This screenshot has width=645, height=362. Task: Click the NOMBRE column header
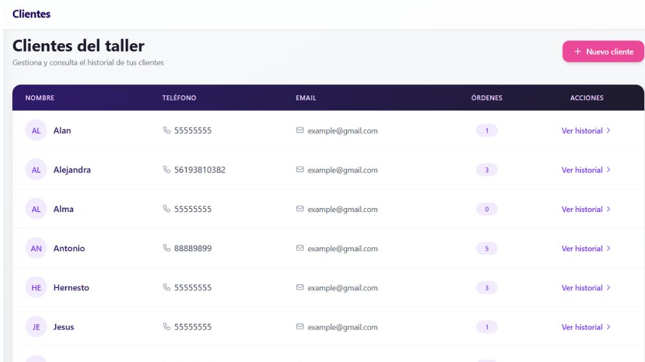[40, 98]
